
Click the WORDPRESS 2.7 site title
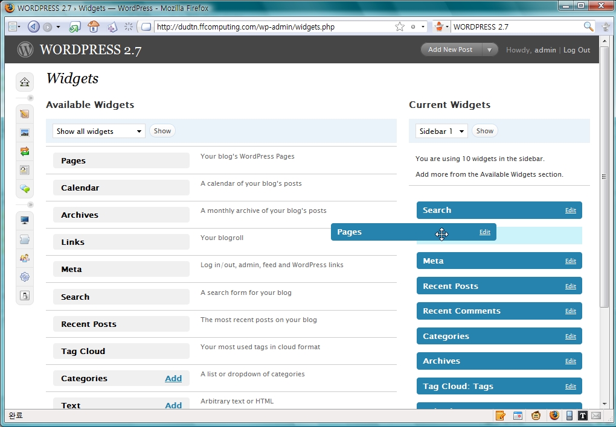(x=91, y=50)
